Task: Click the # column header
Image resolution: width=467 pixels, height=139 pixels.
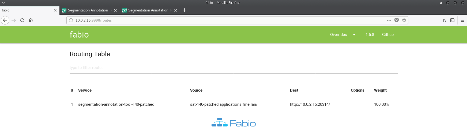Action: point(72,90)
